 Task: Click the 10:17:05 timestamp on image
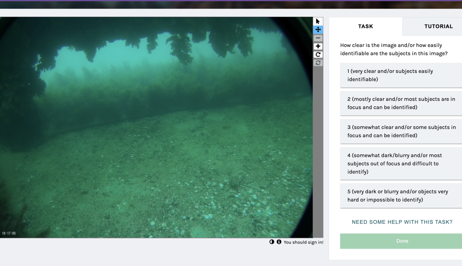click(9, 233)
